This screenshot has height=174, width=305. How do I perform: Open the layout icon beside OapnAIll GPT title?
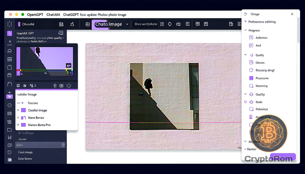point(61,33)
